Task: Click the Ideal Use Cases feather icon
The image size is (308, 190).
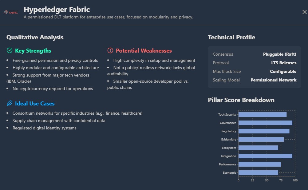Action: [10, 104]
